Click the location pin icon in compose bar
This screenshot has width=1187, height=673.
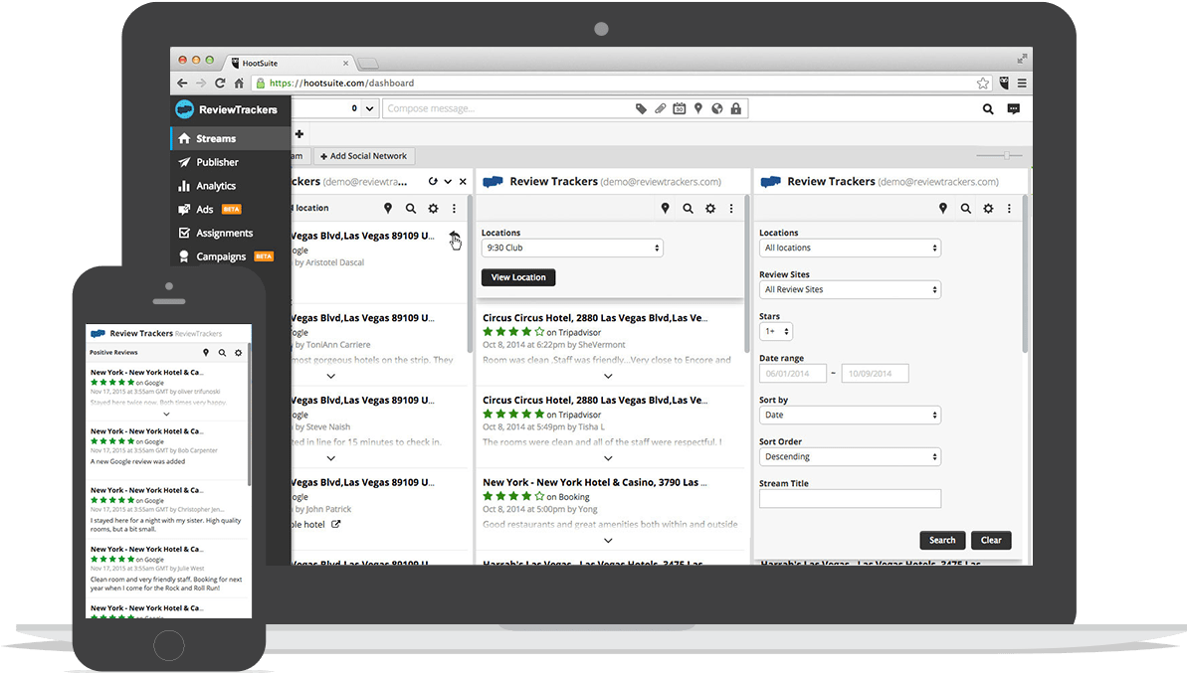pos(697,107)
